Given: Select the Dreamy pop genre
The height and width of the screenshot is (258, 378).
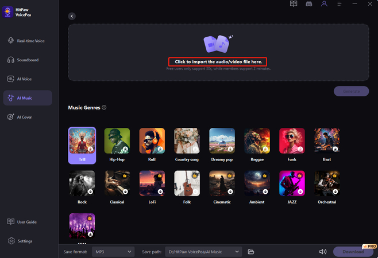Looking at the screenshot, I should tap(222, 145).
